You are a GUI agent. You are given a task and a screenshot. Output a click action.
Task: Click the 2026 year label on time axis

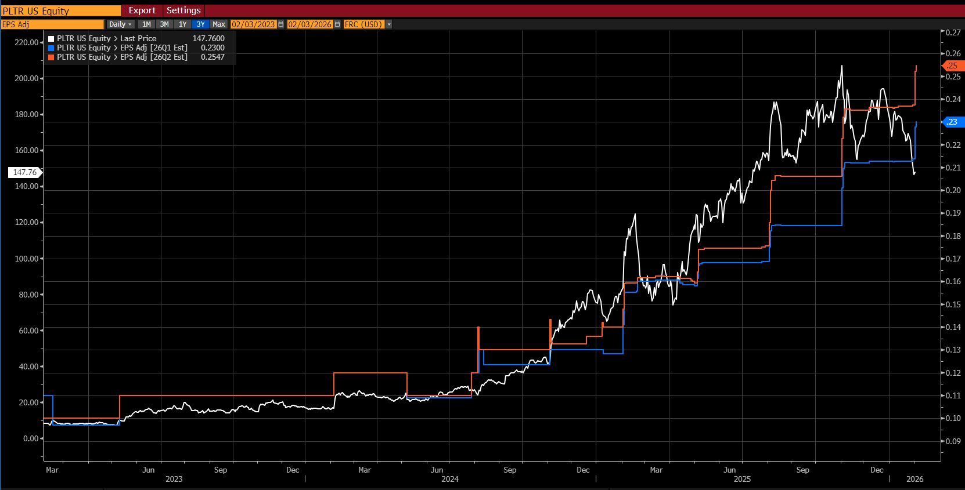[x=914, y=479]
